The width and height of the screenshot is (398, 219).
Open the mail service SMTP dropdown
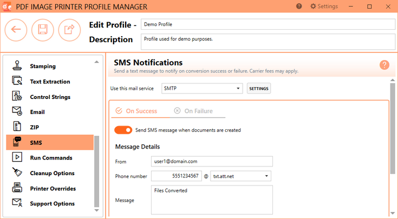coord(202,89)
